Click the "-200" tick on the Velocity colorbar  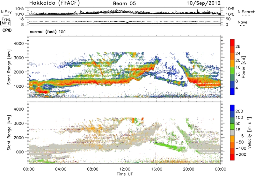[241, 154]
